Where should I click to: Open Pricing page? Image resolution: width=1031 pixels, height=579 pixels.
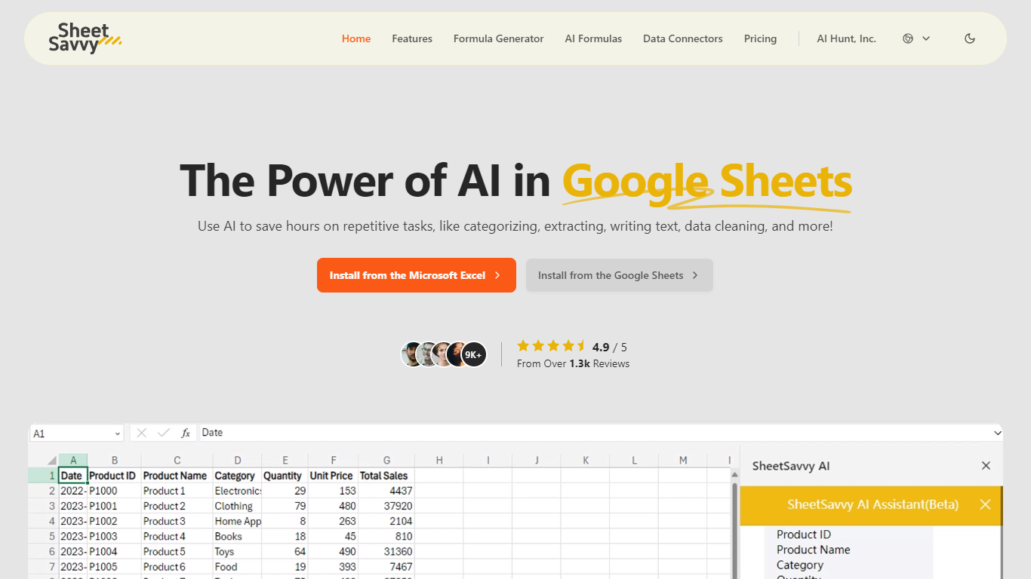click(760, 38)
